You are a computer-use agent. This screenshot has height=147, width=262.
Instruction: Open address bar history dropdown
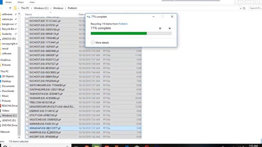[241, 8]
